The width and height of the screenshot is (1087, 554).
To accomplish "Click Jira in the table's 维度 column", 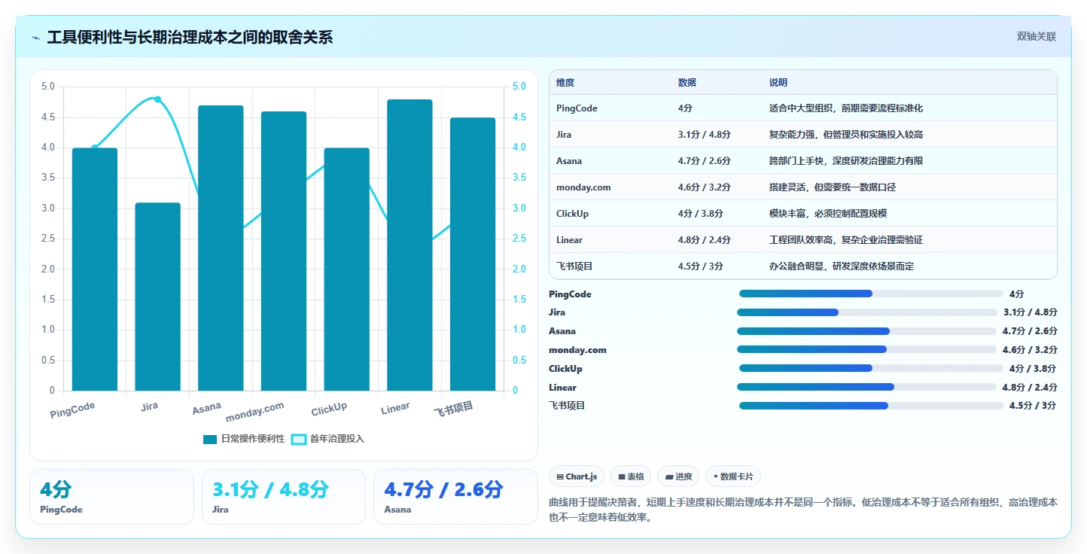I will click(x=564, y=135).
